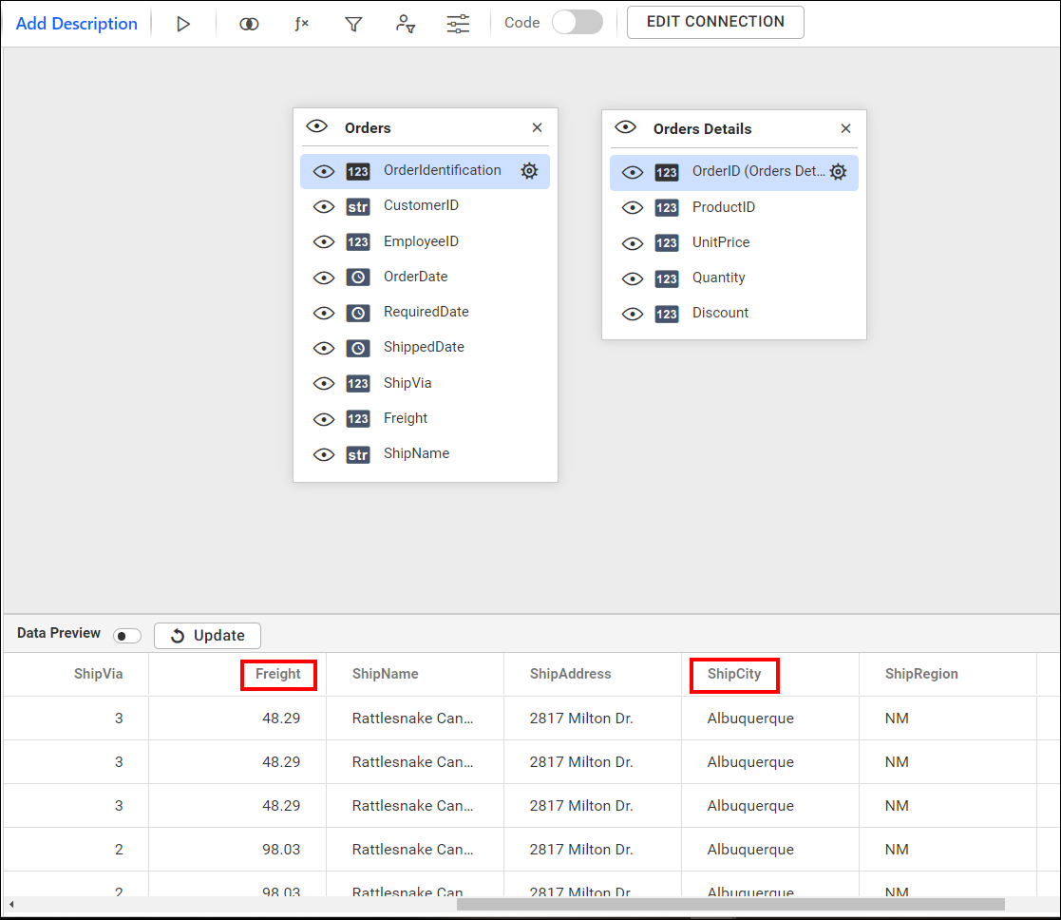The width and height of the screenshot is (1061, 920).
Task: Click the Update preview button
Action: (207, 636)
